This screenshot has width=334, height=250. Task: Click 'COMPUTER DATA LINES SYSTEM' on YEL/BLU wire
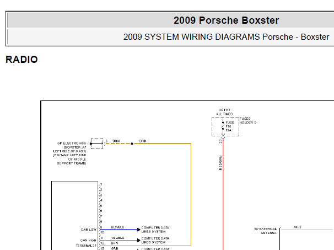[x=155, y=240]
